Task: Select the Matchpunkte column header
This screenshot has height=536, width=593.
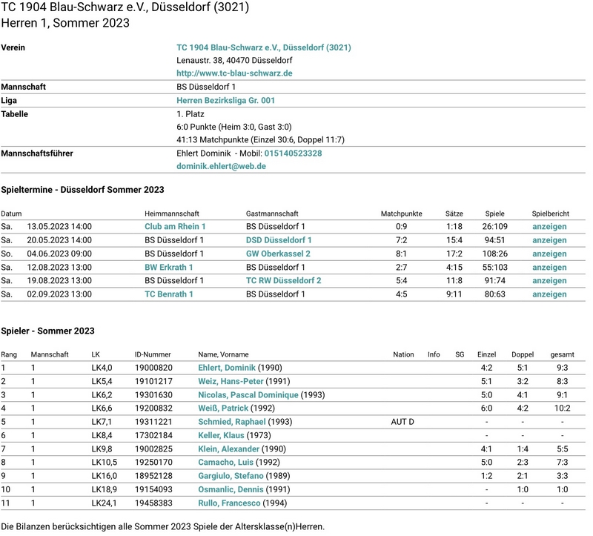Action: pyautogui.click(x=401, y=214)
